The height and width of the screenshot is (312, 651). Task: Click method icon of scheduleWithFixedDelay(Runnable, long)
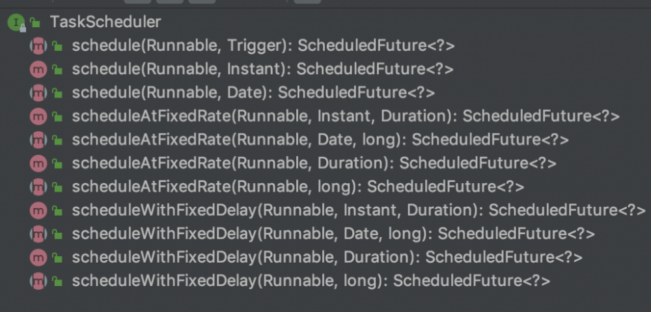pos(38,281)
